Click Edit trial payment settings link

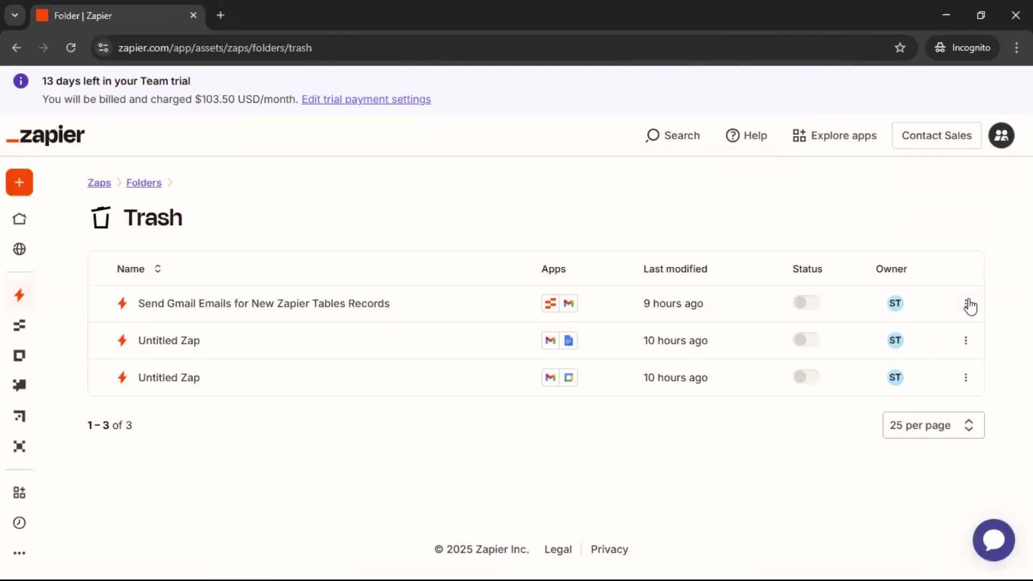click(366, 100)
